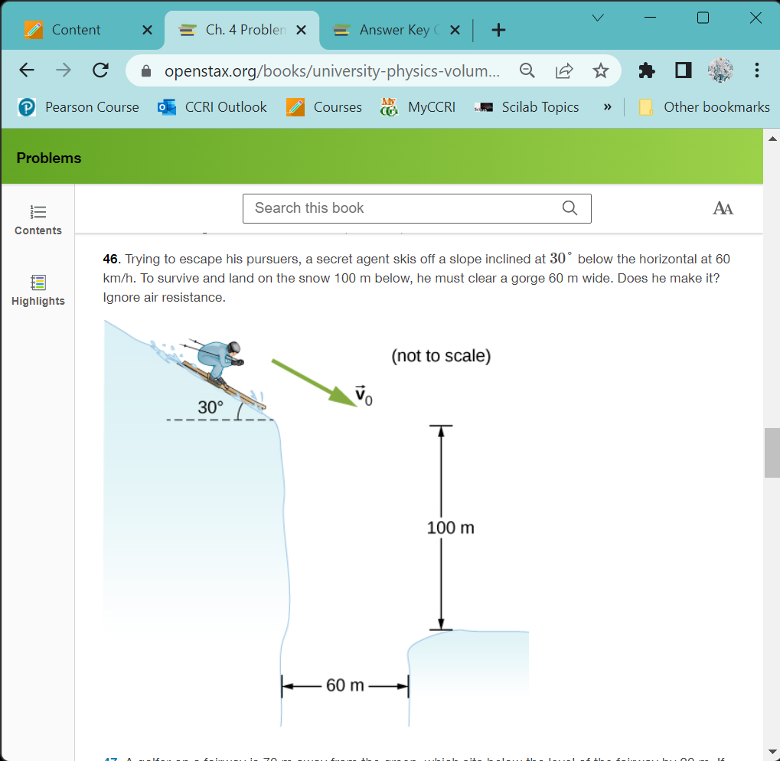
Task: Open the MyCCRI bookmark
Action: pos(417,107)
